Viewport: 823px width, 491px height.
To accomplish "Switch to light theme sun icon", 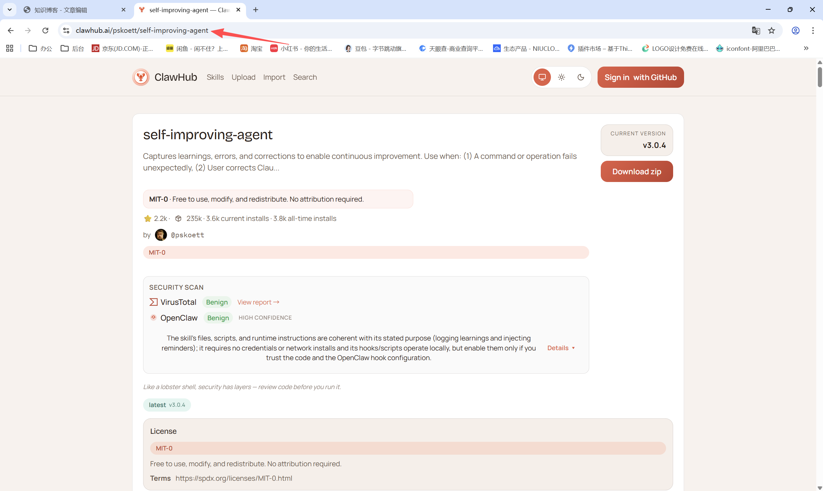I will [561, 77].
